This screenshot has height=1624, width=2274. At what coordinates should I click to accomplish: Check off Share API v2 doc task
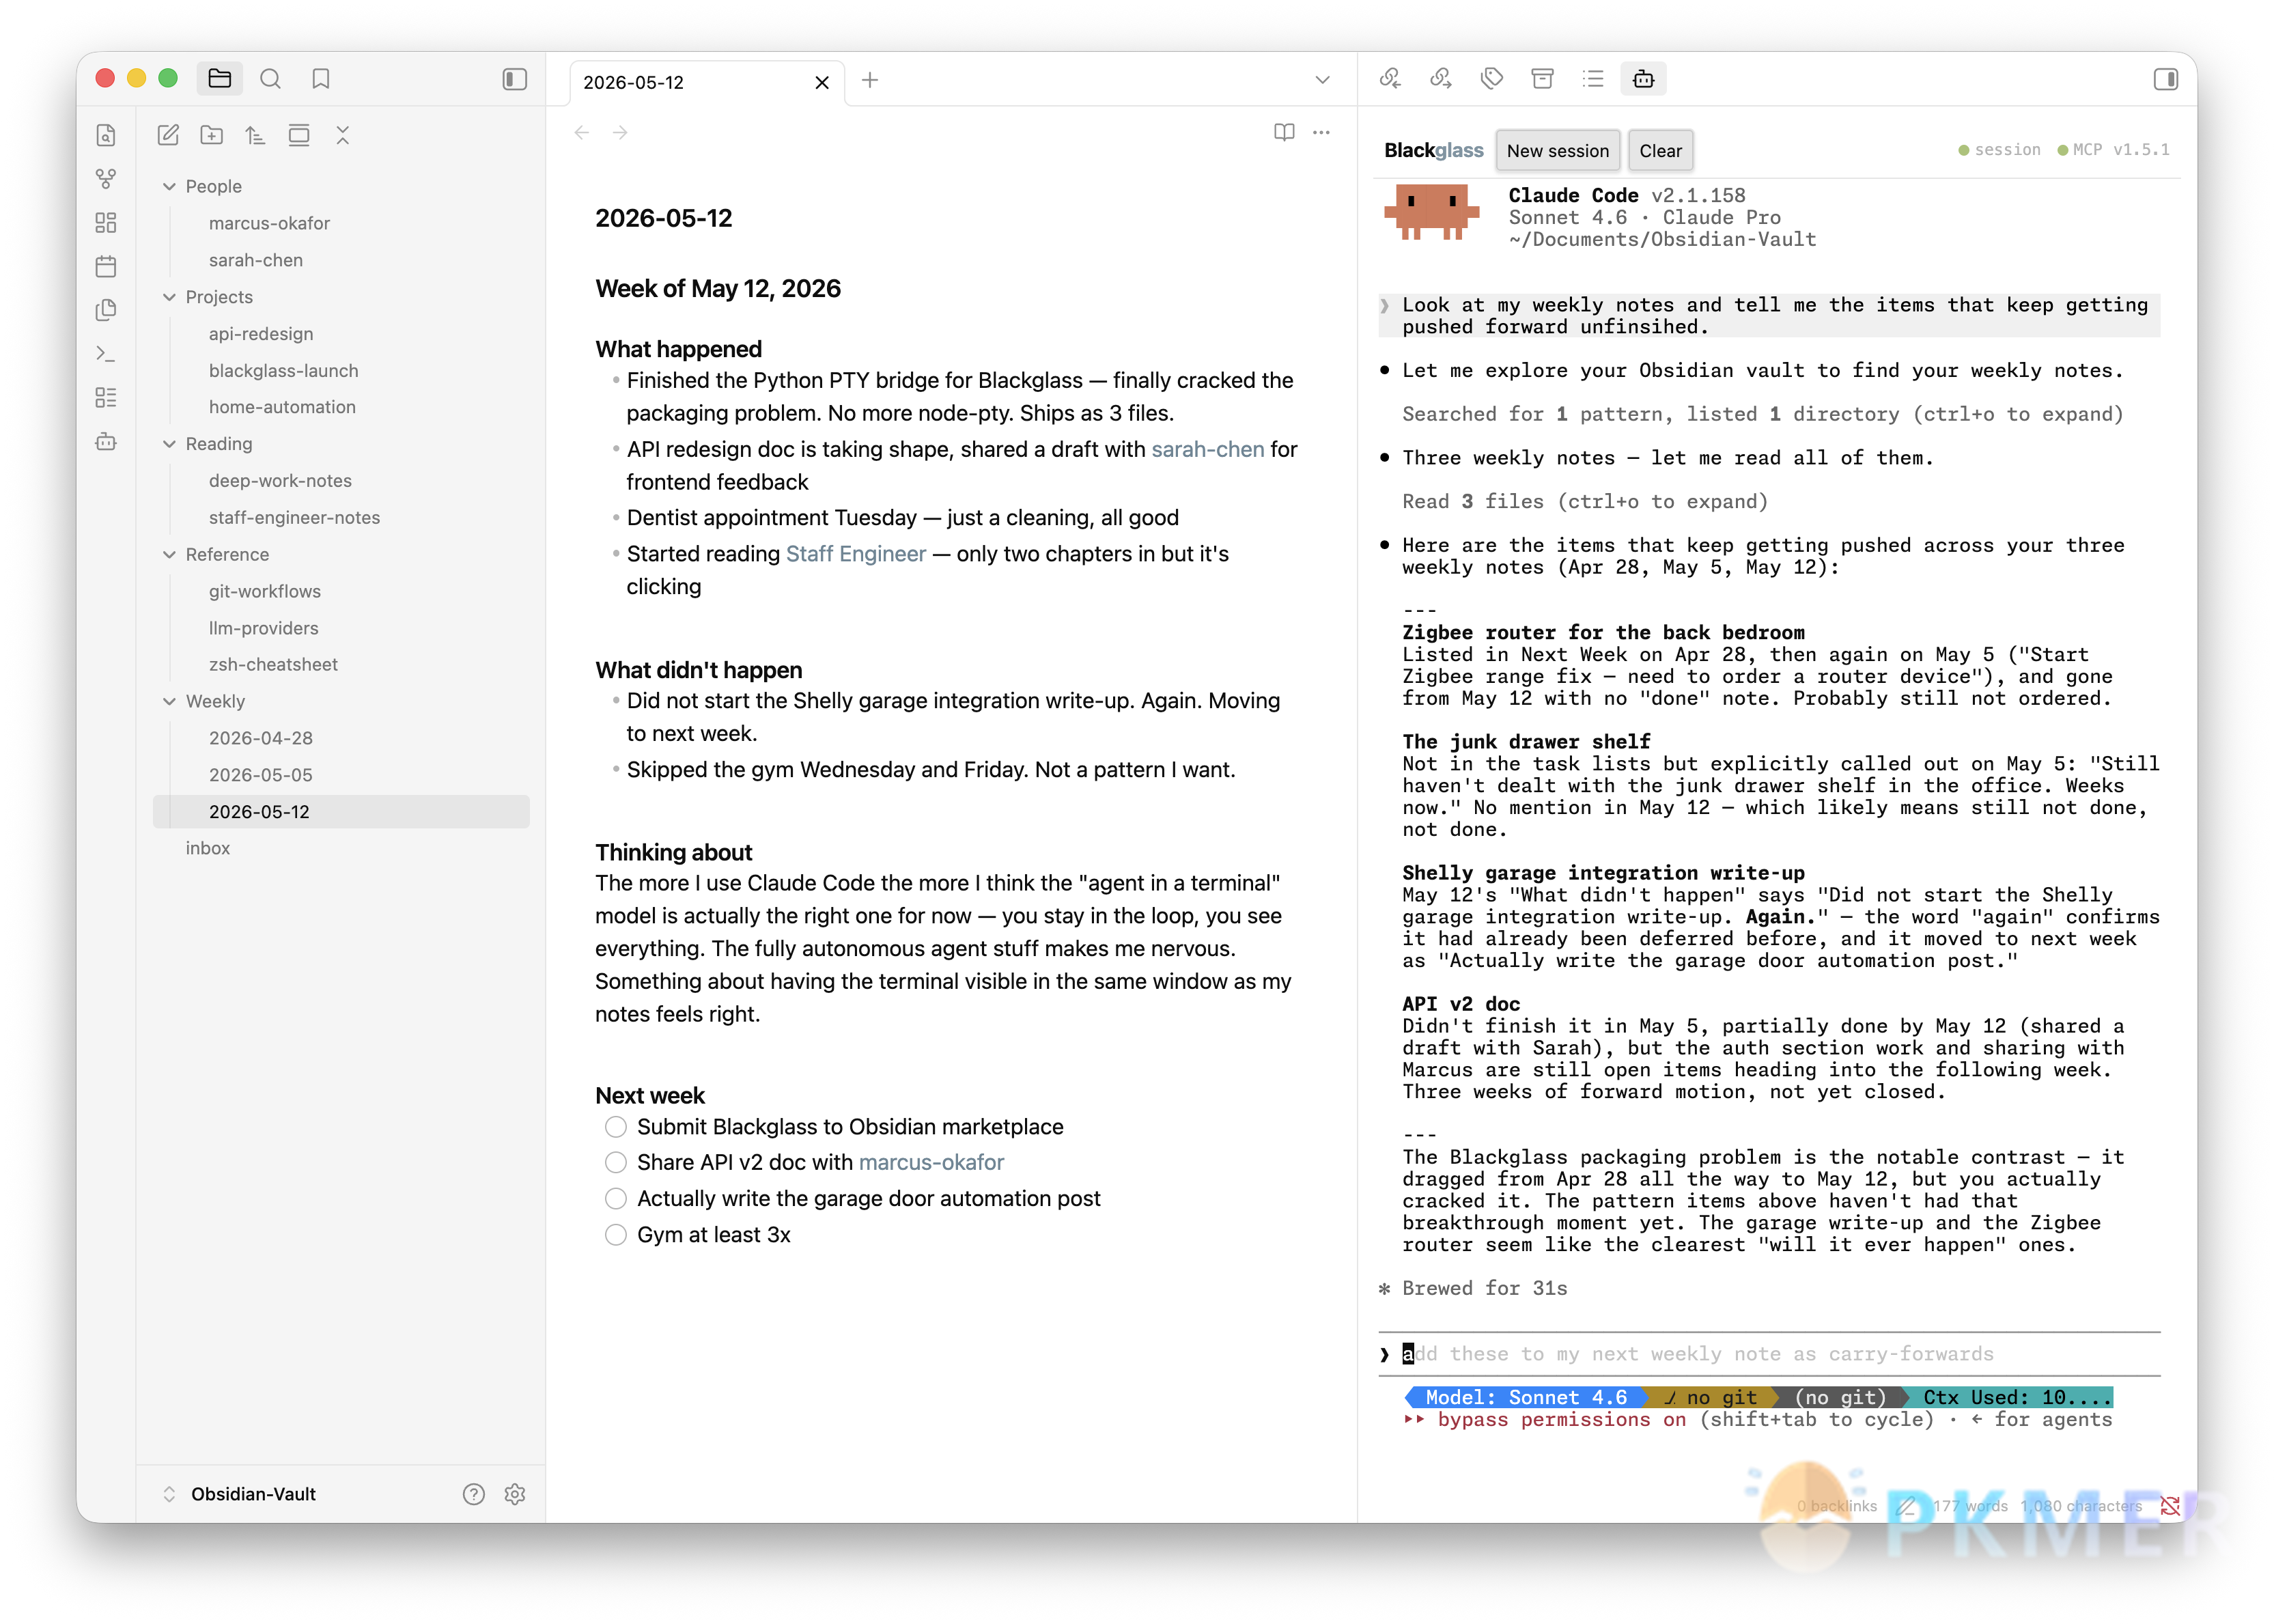coord(616,1163)
